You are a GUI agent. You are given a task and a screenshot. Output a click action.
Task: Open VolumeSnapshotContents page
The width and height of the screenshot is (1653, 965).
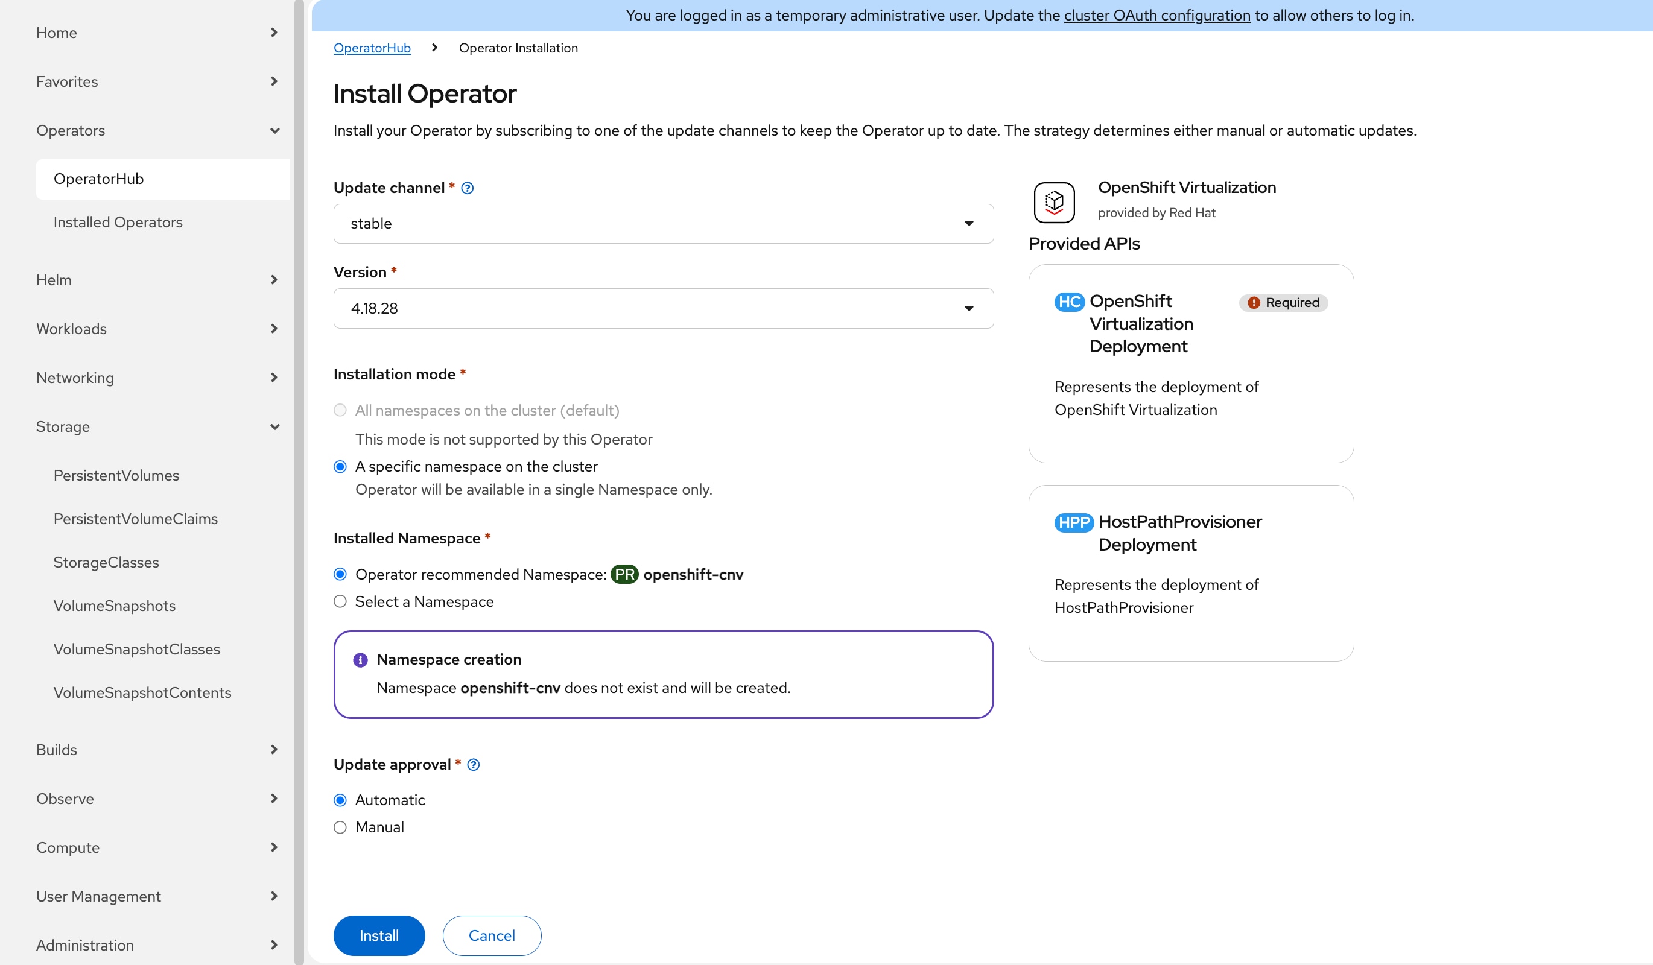pyautogui.click(x=163, y=693)
